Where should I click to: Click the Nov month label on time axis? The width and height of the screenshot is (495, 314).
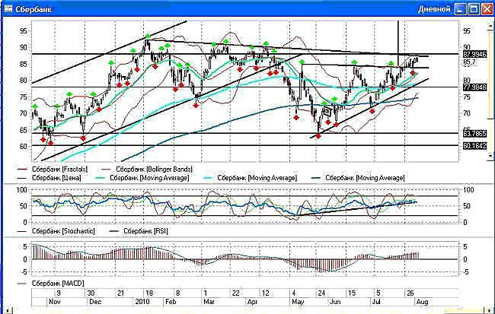click(x=55, y=302)
